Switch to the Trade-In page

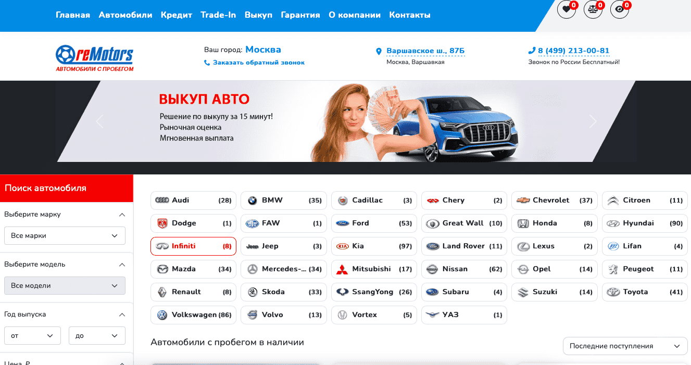[x=218, y=15]
